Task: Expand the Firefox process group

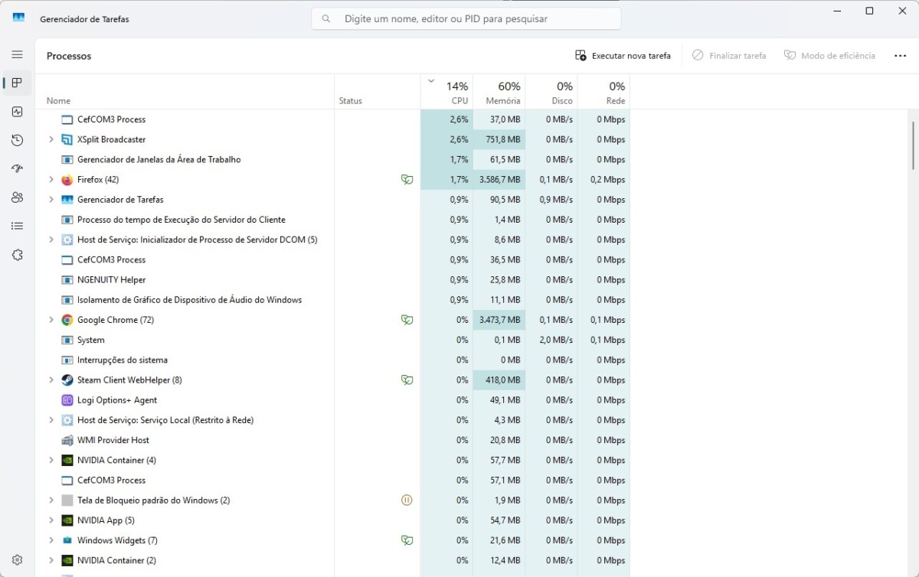Action: 51,179
